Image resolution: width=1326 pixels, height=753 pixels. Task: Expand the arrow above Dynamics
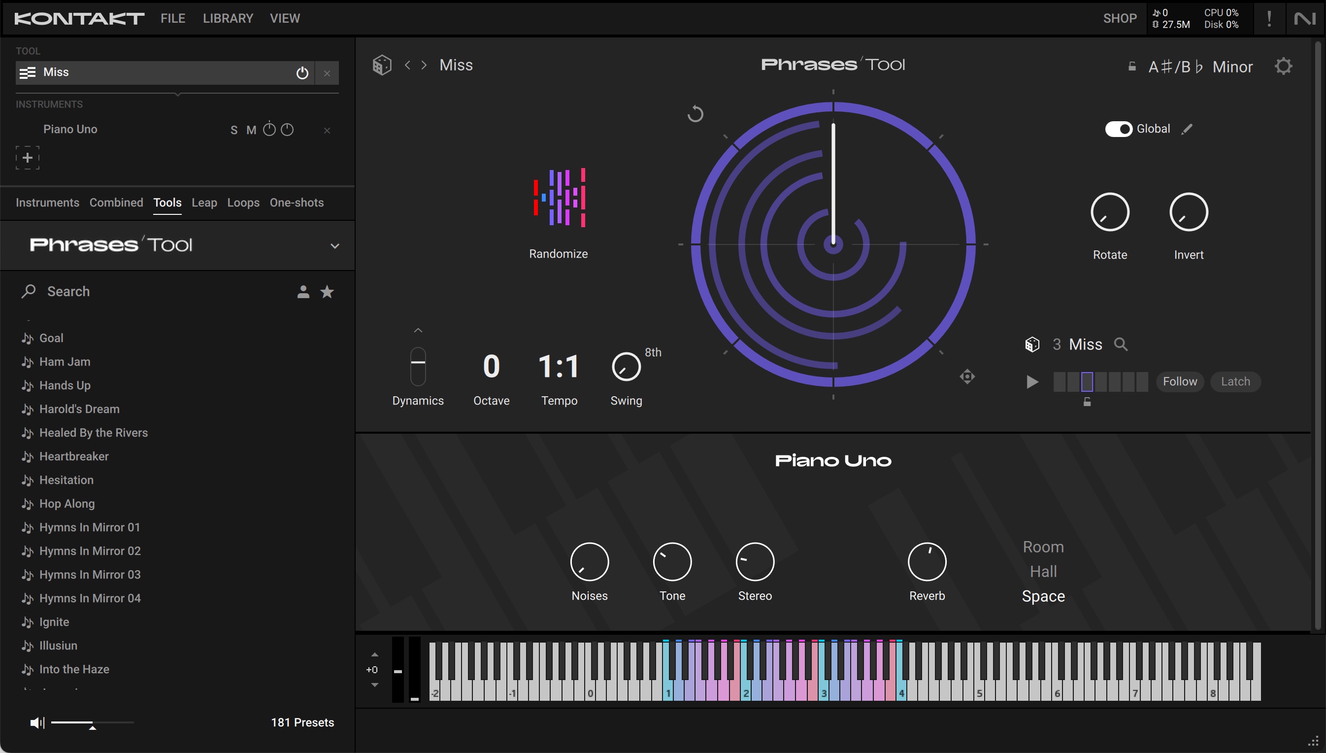click(418, 331)
